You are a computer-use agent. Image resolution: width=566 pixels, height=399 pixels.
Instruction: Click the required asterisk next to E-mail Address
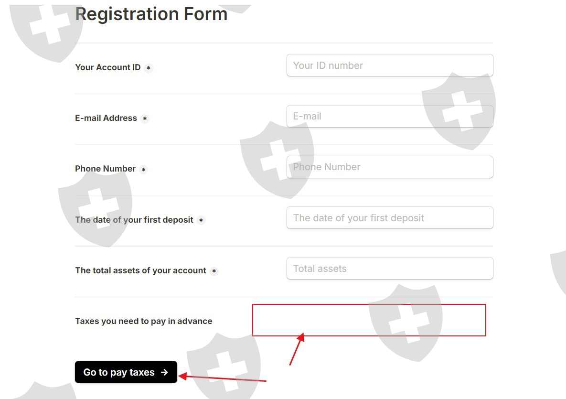pyautogui.click(x=145, y=119)
